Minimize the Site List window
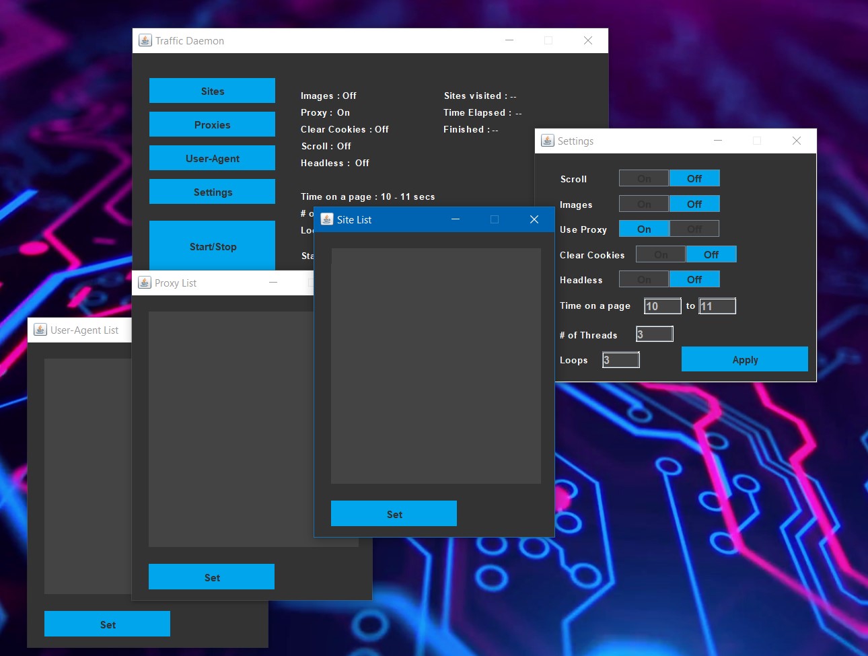Viewport: 868px width, 656px height. coord(456,219)
